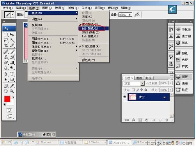Viewport: 195px width, 146px height.
Task: Select the Lasso tool
Action: click(6, 40)
